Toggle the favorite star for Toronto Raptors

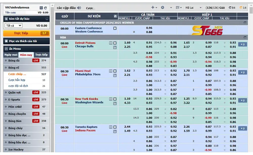(x=115, y=127)
